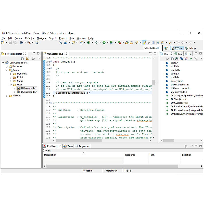Enable alphabetical sort in the Outline view

pos(177,59)
